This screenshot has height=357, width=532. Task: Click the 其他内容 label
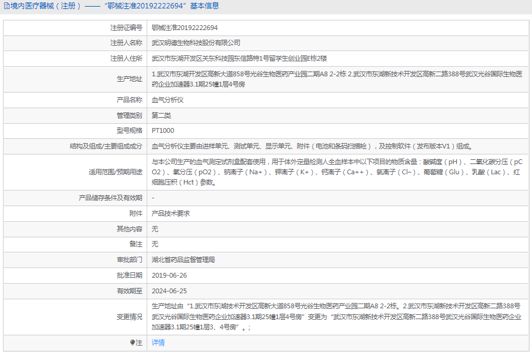(x=130, y=229)
